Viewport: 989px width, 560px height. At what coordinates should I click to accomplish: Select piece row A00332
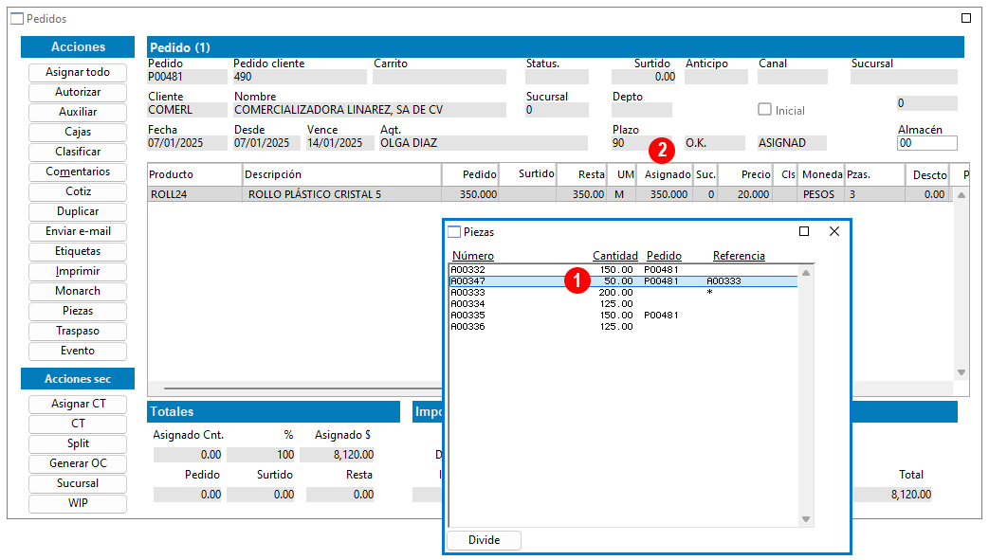pyautogui.click(x=623, y=270)
